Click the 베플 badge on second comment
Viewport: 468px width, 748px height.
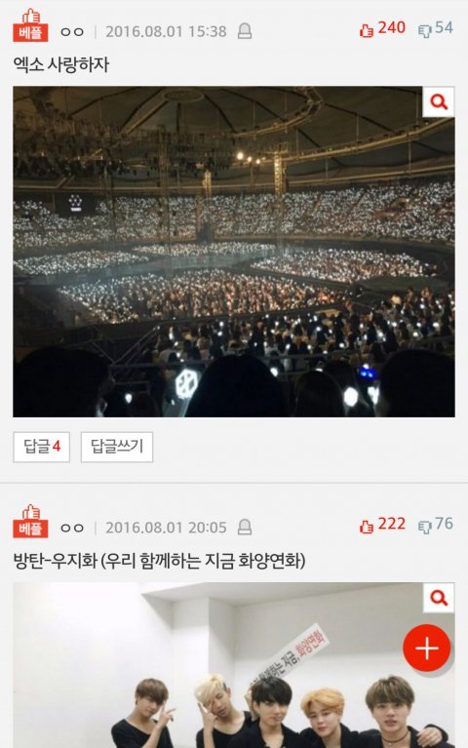tap(30, 522)
